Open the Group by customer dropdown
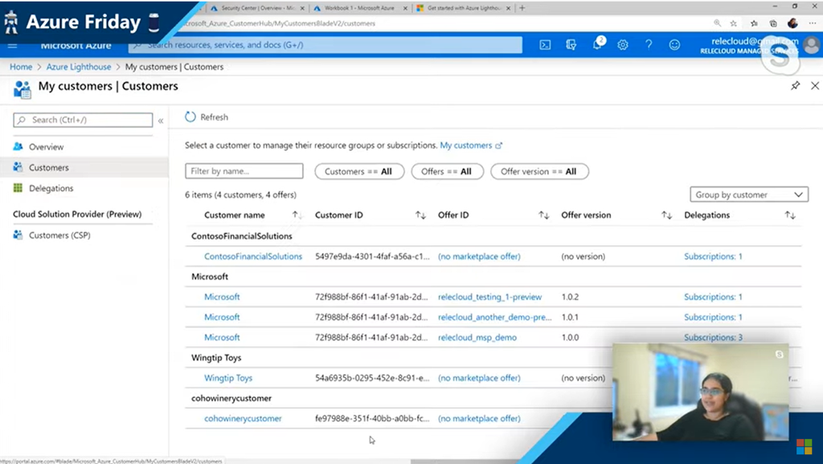The height and width of the screenshot is (464, 823). pos(748,195)
